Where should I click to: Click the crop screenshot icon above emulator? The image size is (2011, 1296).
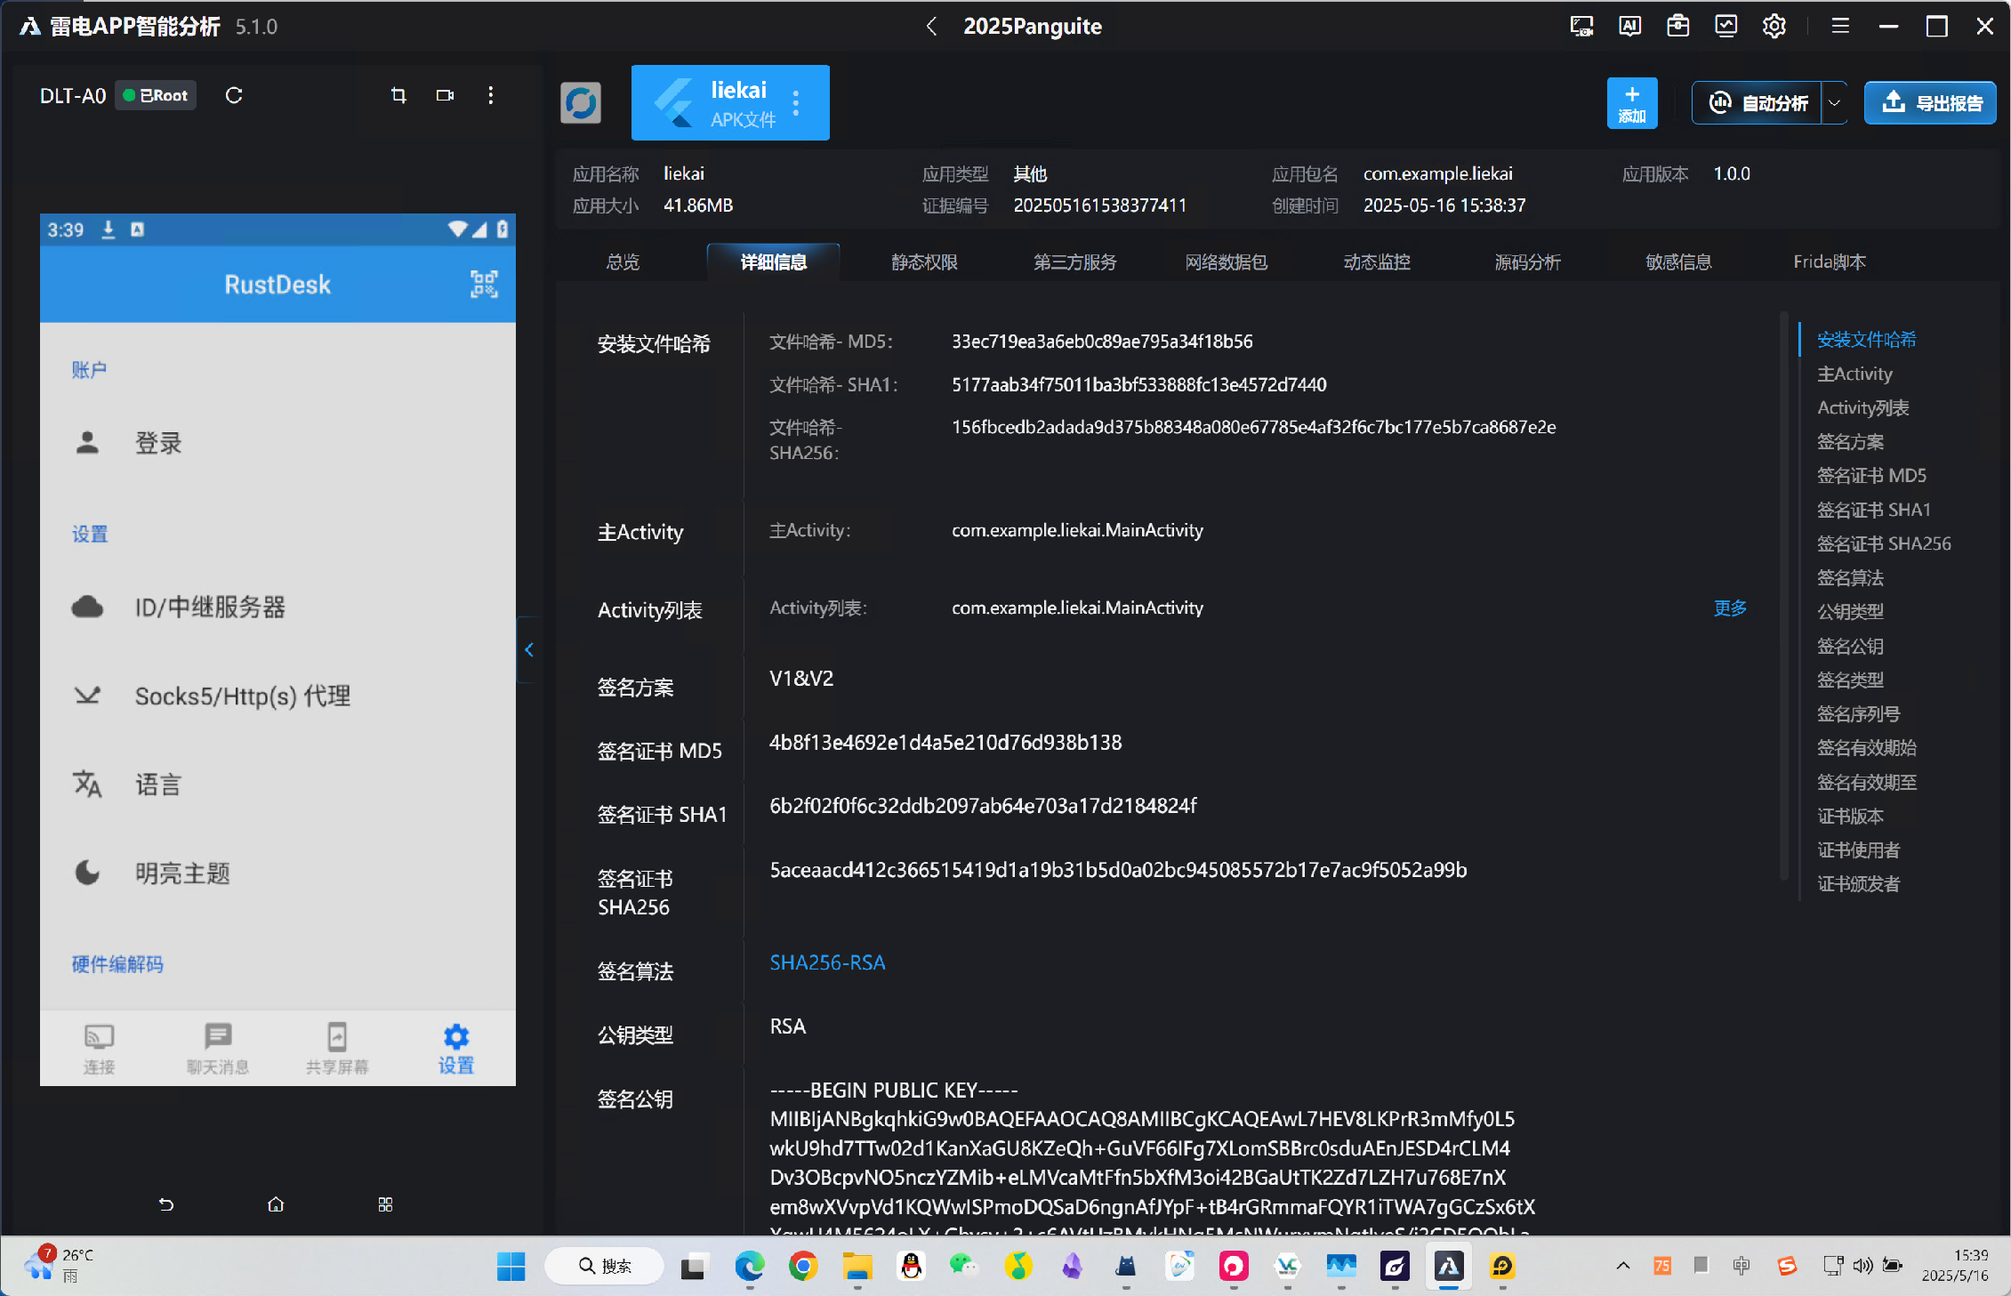pos(398,95)
